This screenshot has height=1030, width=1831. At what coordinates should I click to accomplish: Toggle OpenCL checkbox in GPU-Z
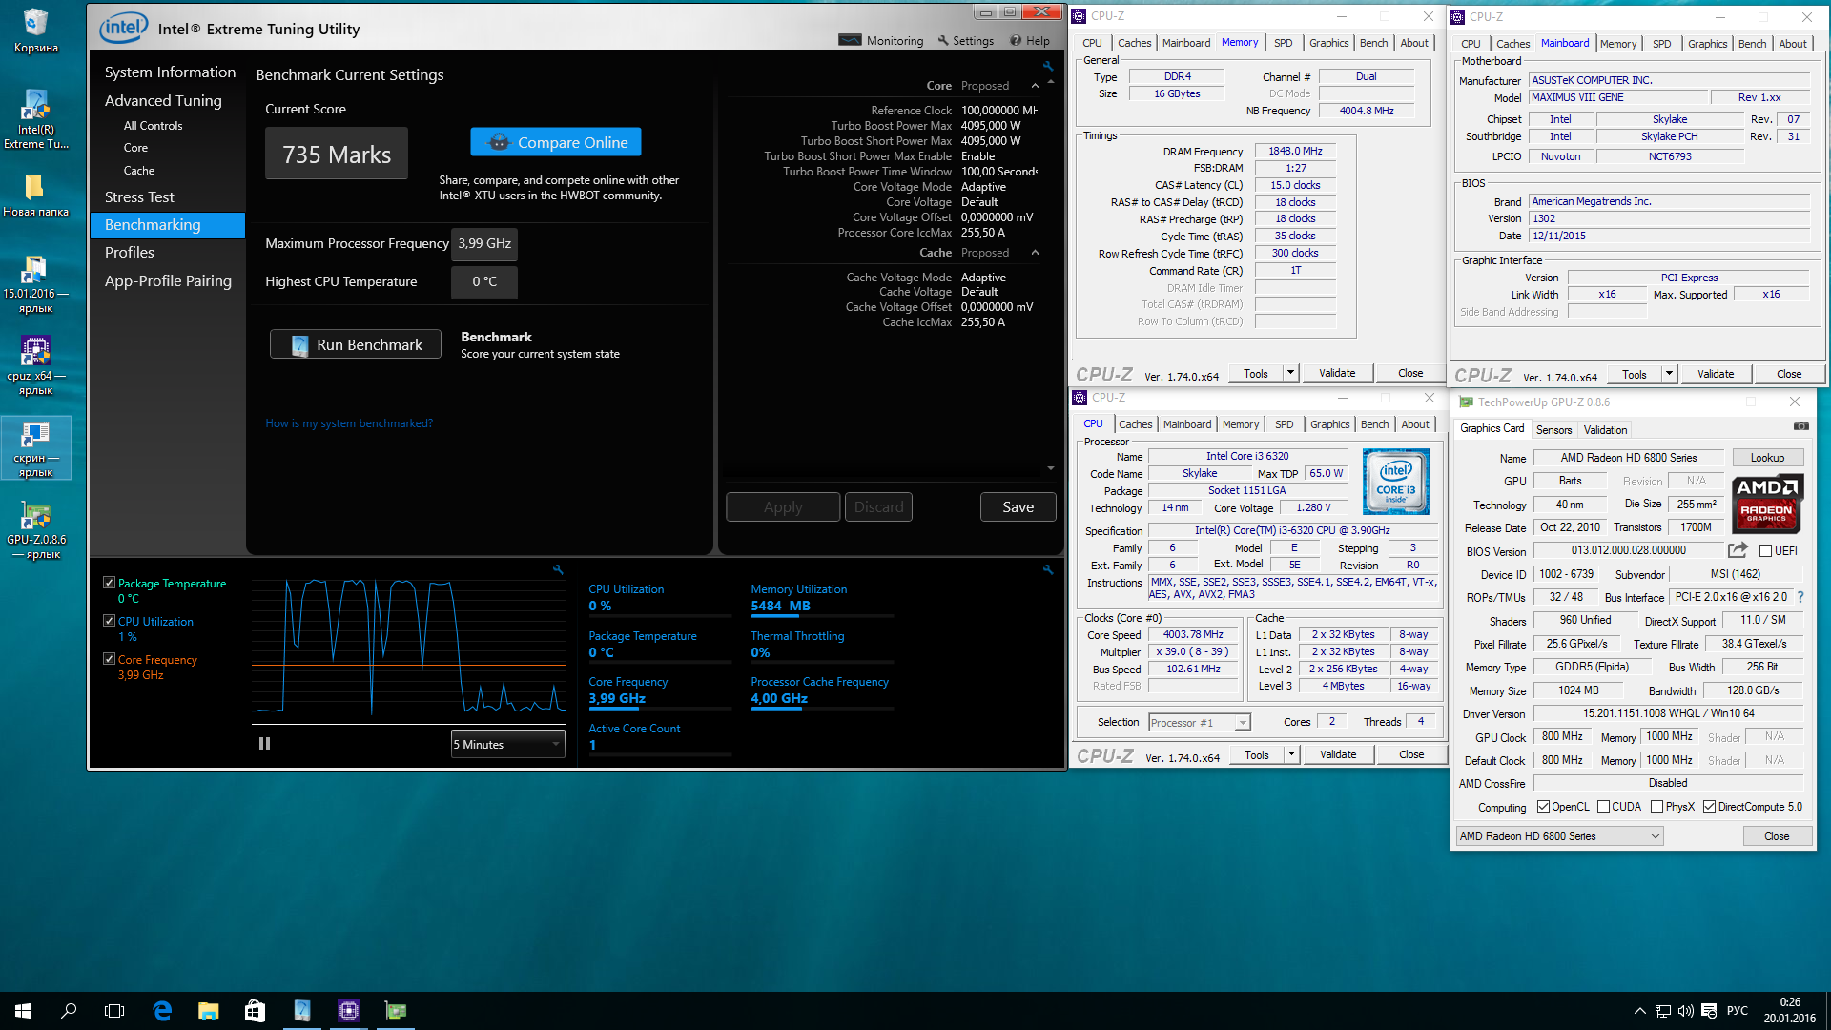(x=1543, y=807)
